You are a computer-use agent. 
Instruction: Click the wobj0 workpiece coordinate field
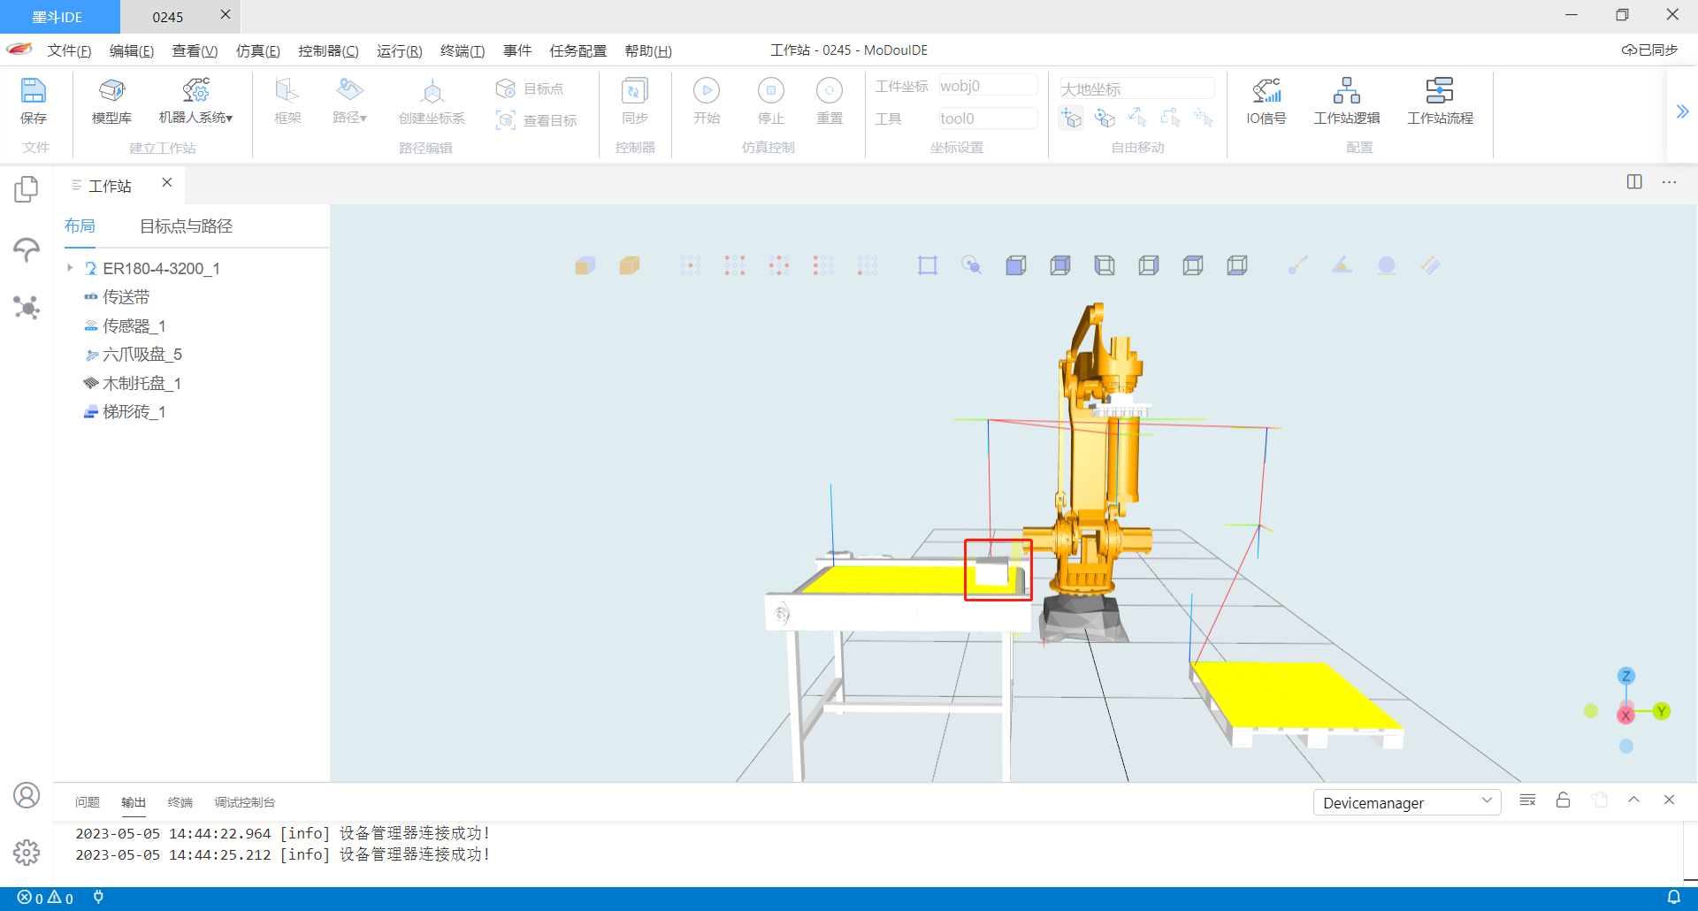coord(987,86)
